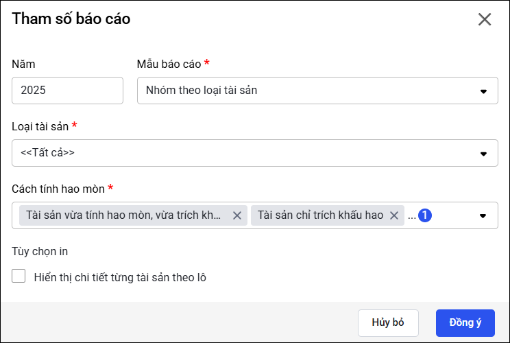Click the blue overflow count badge '1'
This screenshot has width=510, height=343.
425,215
